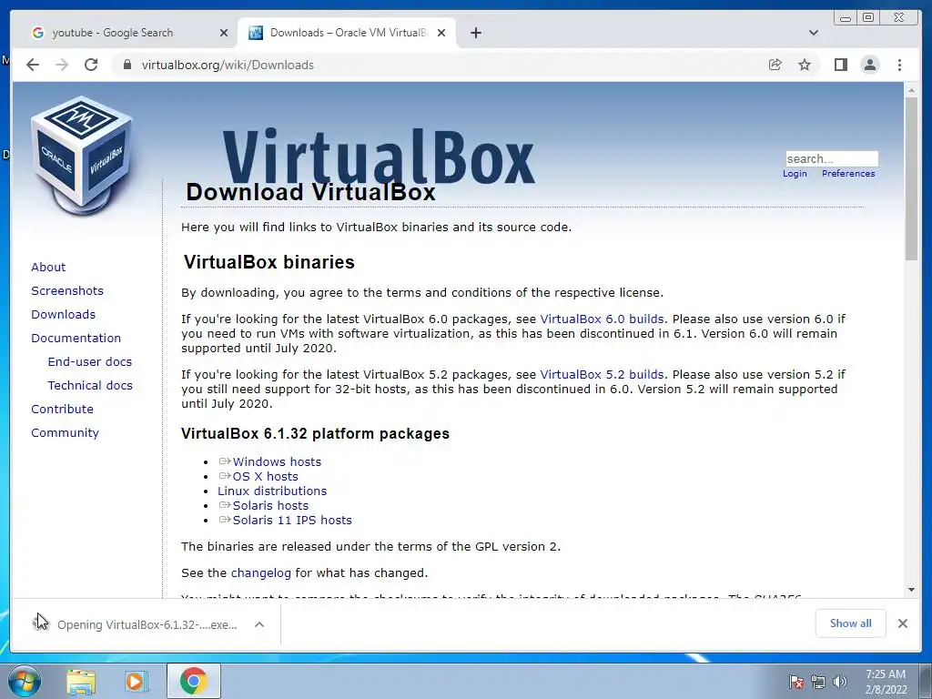Launch Windows Media Player from taskbar

(x=135, y=682)
